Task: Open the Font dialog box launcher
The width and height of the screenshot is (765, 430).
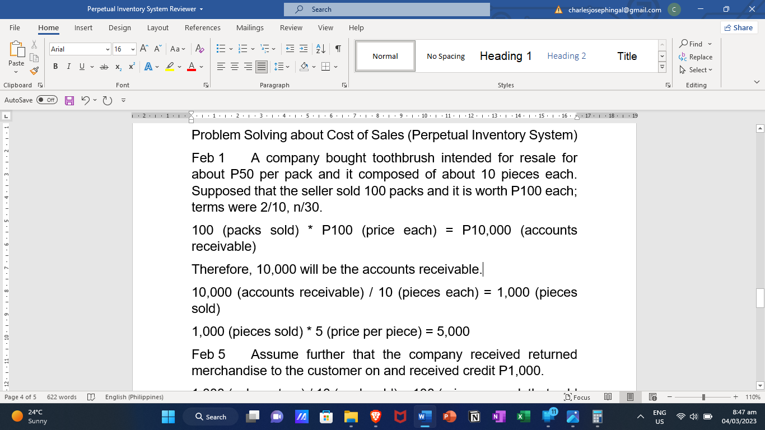Action: tap(206, 85)
